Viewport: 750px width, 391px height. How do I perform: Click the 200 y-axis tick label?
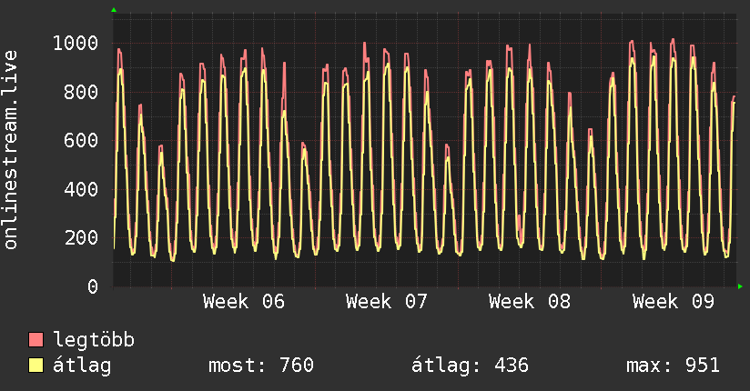pyautogui.click(x=80, y=238)
